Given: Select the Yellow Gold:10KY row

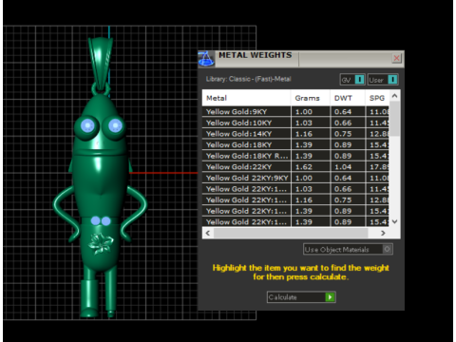Looking at the screenshot, I should point(295,123).
